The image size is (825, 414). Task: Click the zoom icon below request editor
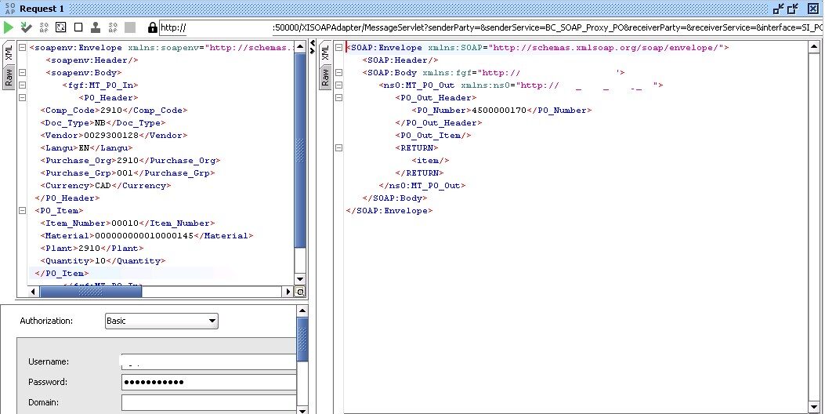tap(299, 292)
